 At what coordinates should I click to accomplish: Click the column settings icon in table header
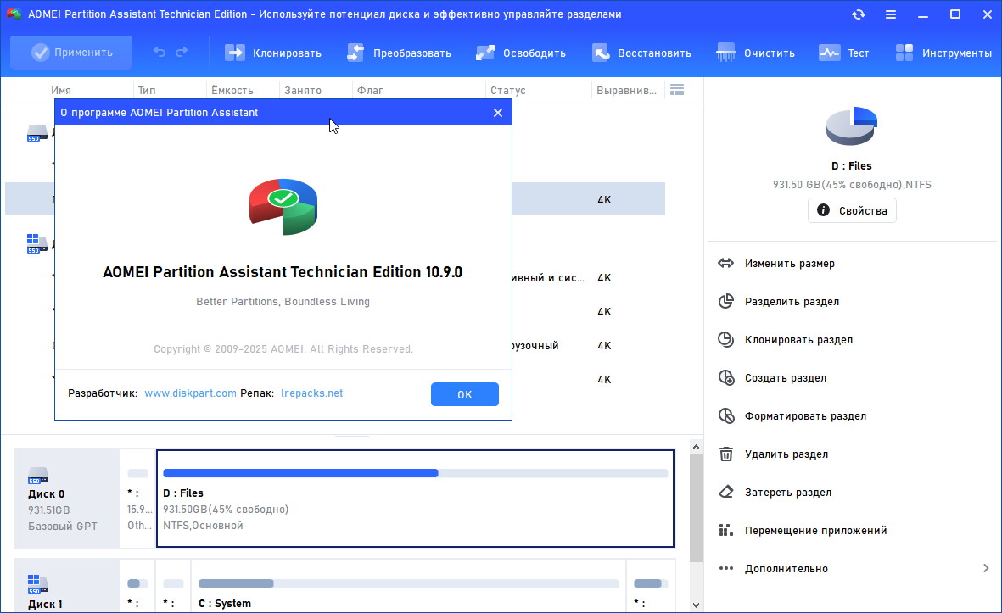coord(677,90)
